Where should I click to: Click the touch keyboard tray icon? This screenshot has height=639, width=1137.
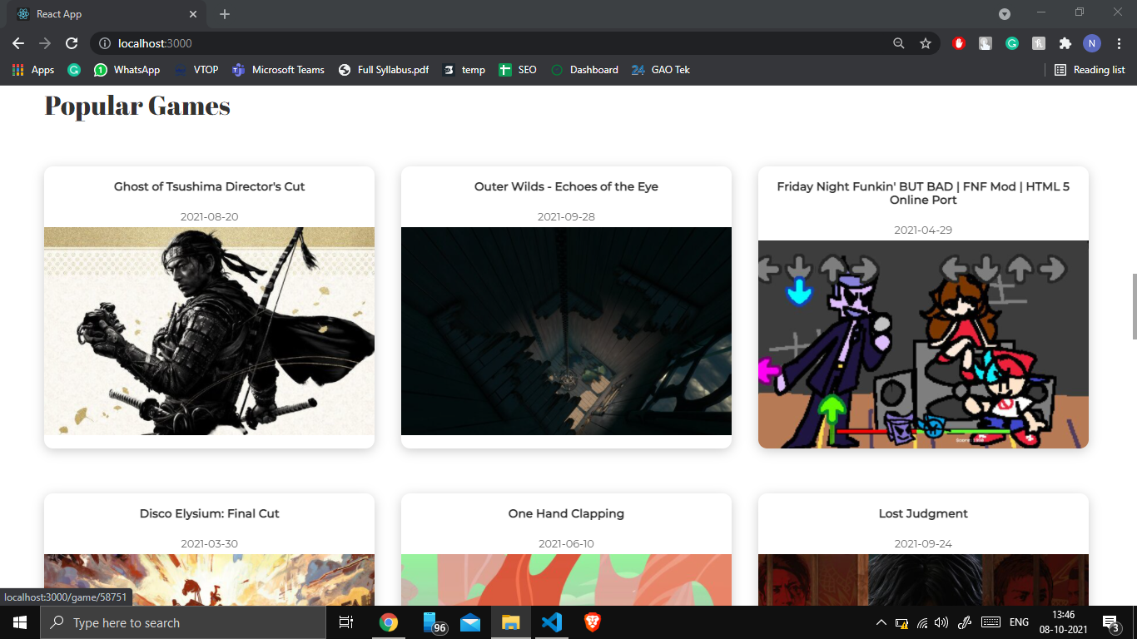[991, 622]
